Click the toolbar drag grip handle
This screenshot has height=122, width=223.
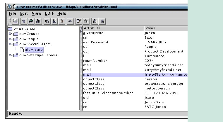[9, 21]
